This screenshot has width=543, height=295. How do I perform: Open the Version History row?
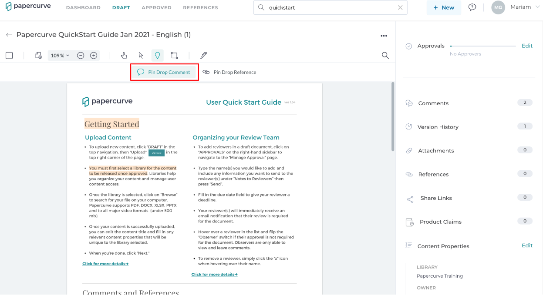[x=469, y=127]
